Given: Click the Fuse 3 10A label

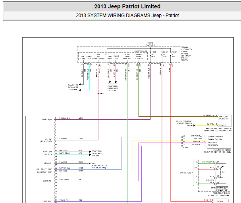Looking at the screenshot, I should point(174,54).
